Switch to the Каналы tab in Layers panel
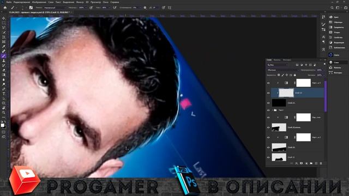Image resolution: width=349 pixels, height=196 pixels. [277, 60]
